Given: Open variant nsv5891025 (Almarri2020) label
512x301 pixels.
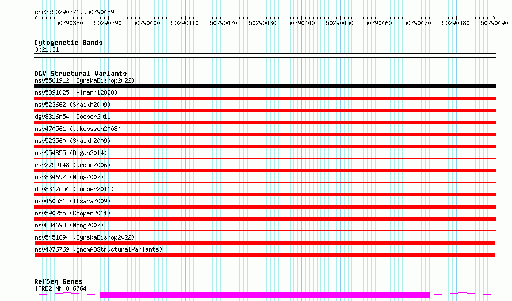Looking at the screenshot, I should tap(76, 92).
